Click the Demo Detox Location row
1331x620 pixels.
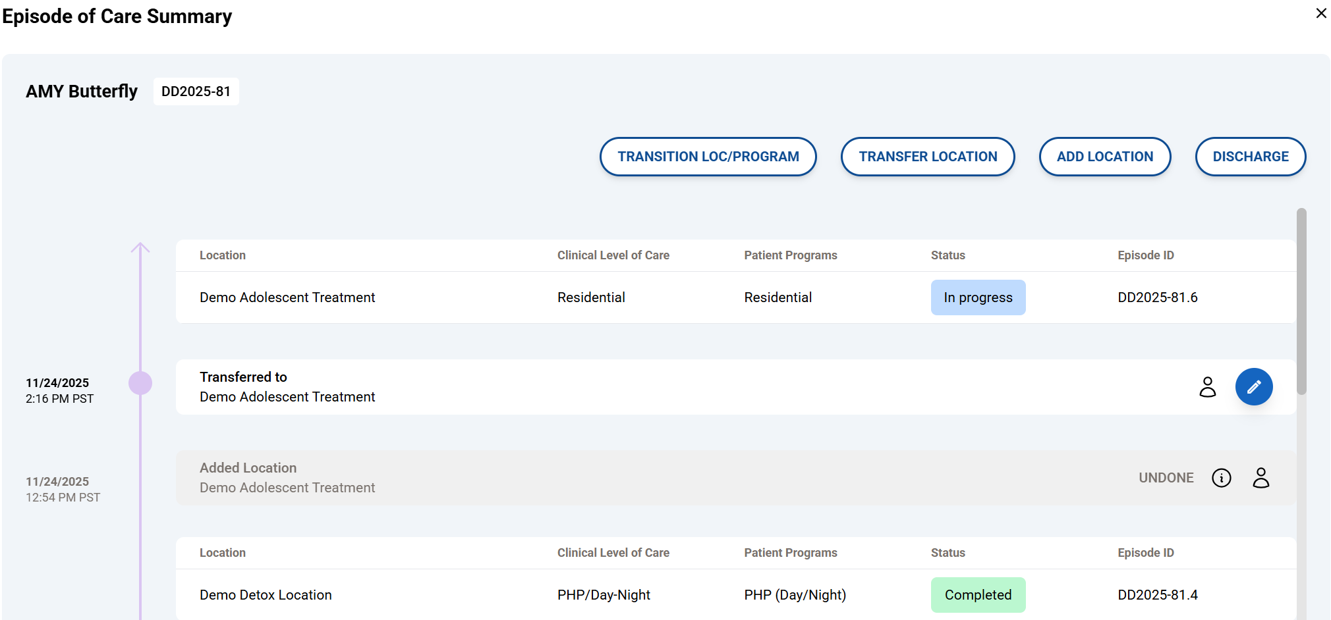tap(266, 595)
